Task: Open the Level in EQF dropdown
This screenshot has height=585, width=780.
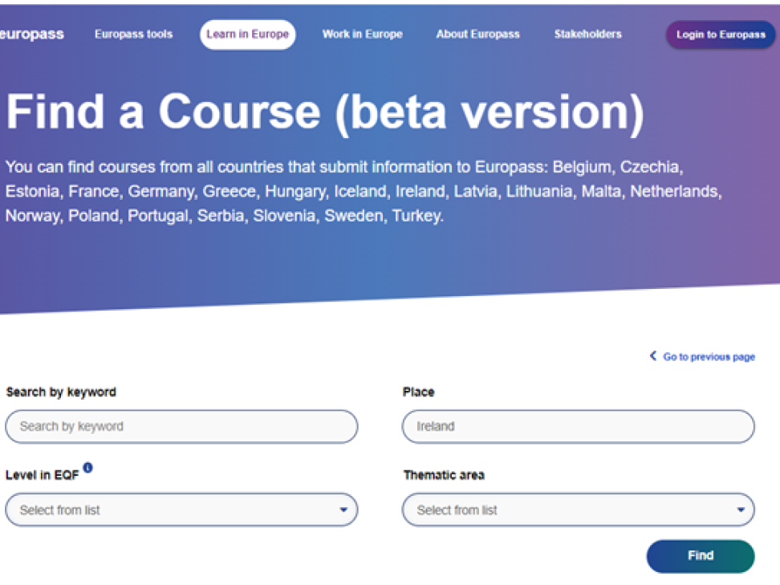Action: [x=181, y=510]
